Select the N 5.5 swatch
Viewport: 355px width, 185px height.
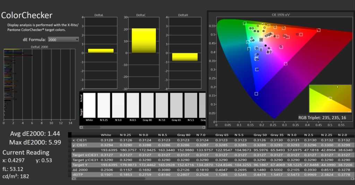pos(191,105)
